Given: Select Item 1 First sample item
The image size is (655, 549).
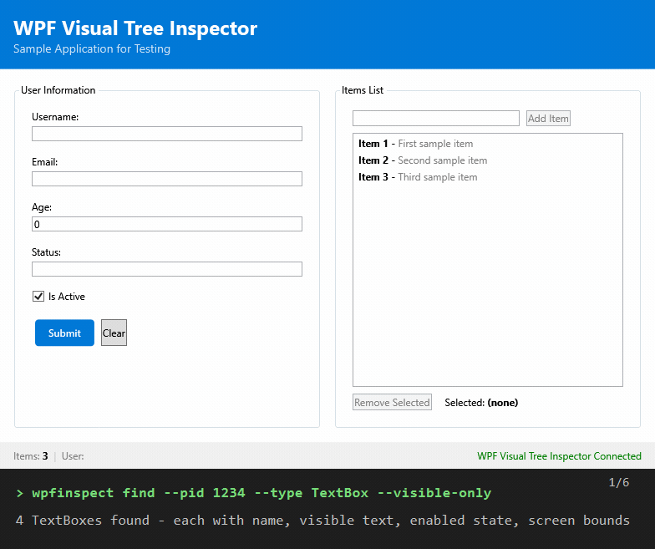Looking at the screenshot, I should [488, 144].
